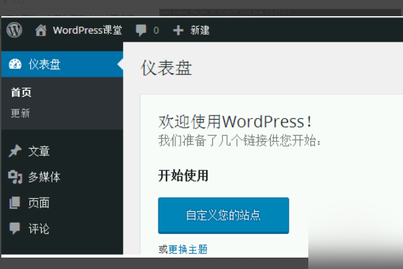
Task: Click the media icon for 多媒体
Action: pos(15,177)
